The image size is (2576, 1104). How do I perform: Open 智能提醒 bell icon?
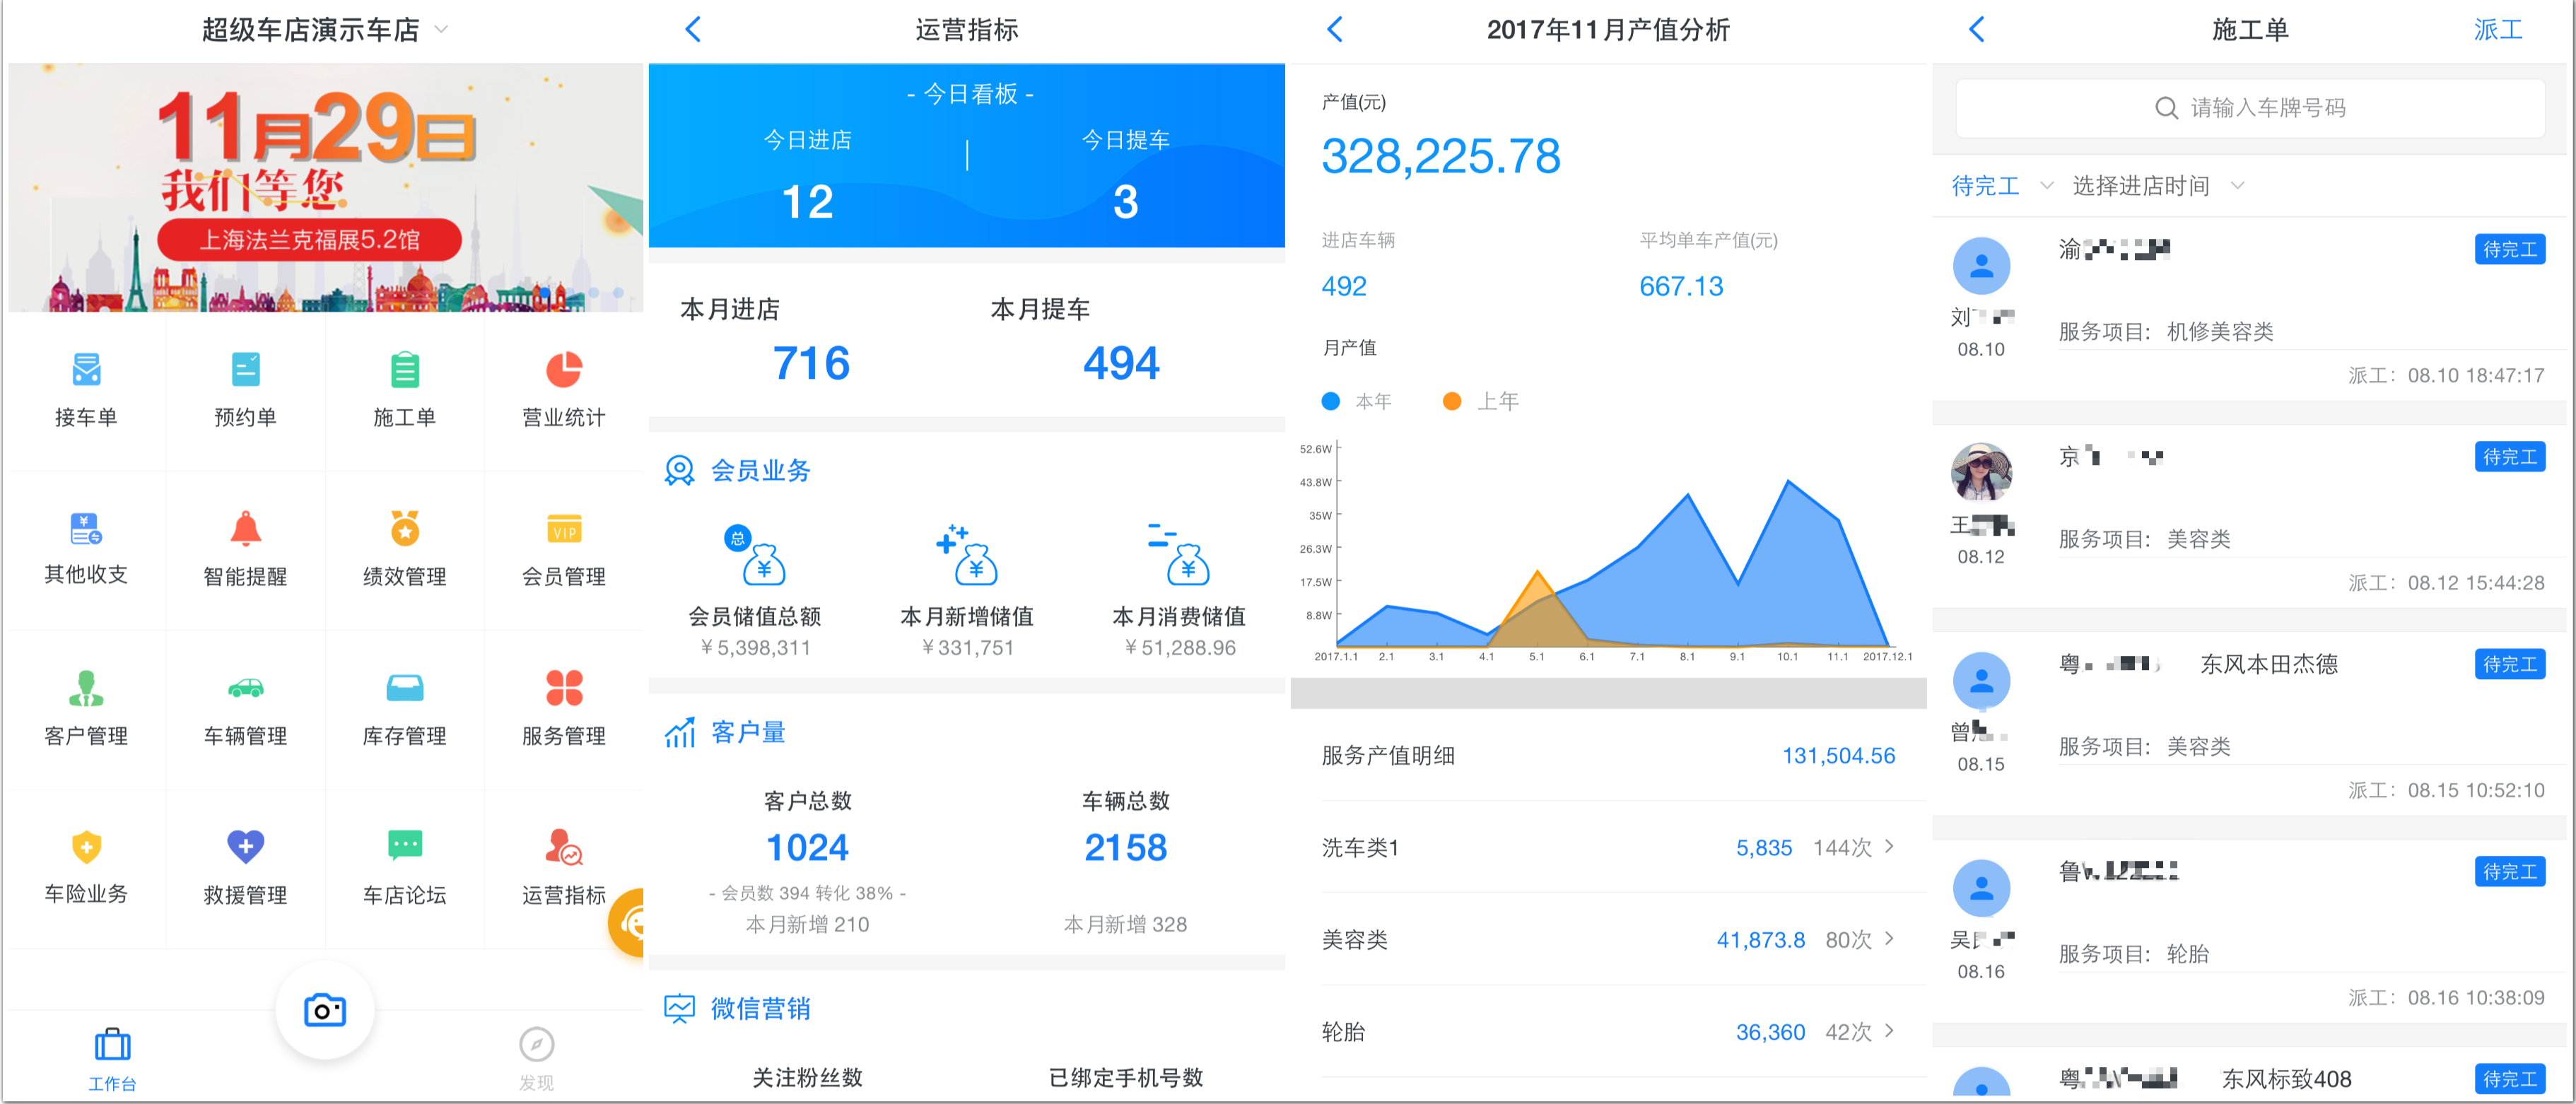point(245,529)
